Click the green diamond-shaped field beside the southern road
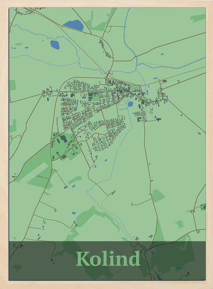Viewport: 213px width, 289px height. pyautogui.click(x=157, y=196)
